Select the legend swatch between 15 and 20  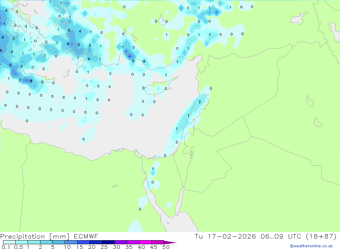84,242
